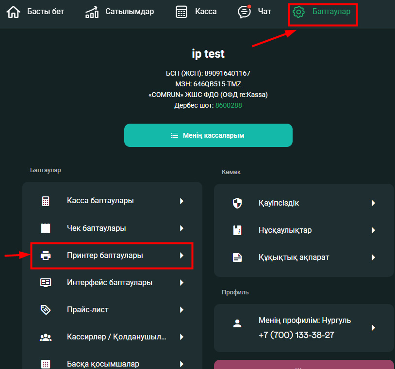Open Касса баптаулары settings label

(100, 201)
